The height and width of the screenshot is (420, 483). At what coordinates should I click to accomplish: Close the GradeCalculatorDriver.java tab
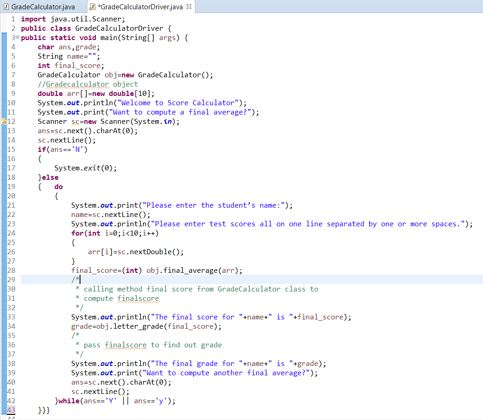click(x=189, y=7)
